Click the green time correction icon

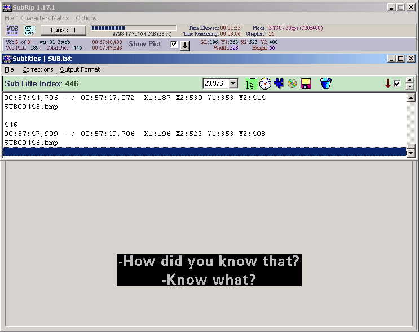[x=250, y=84]
